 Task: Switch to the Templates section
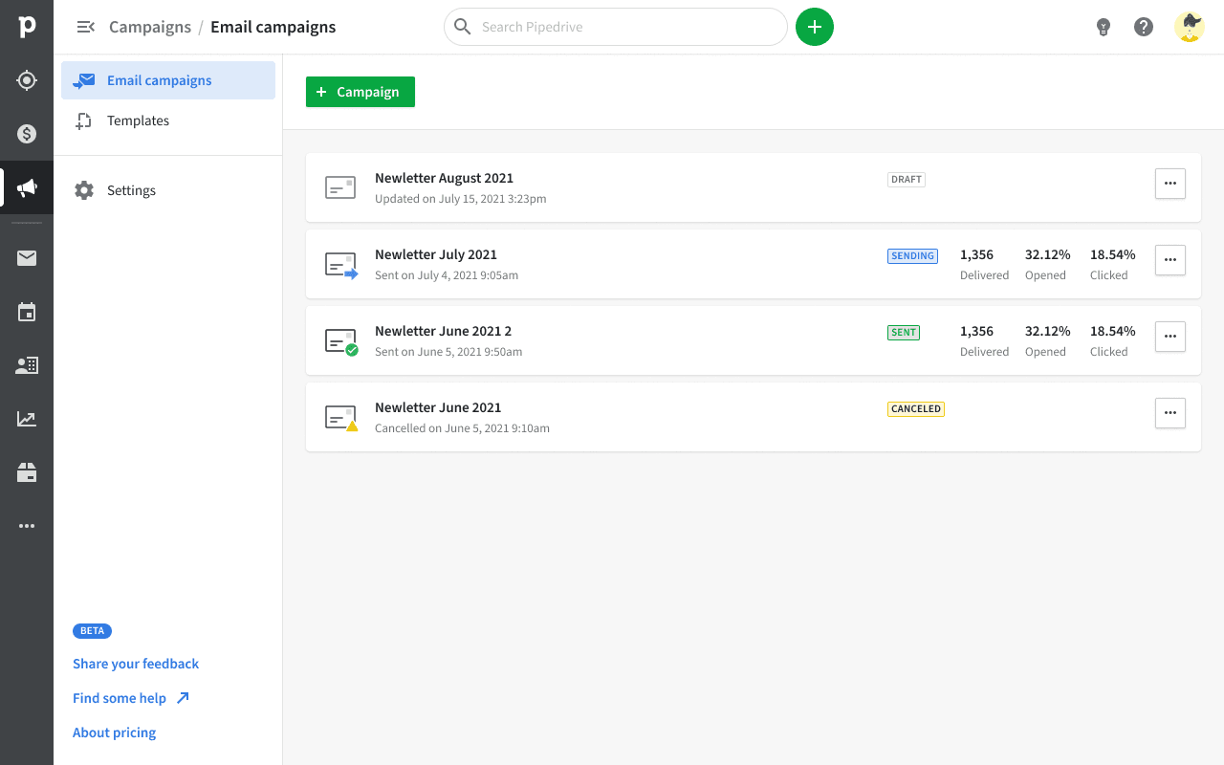pyautogui.click(x=138, y=120)
